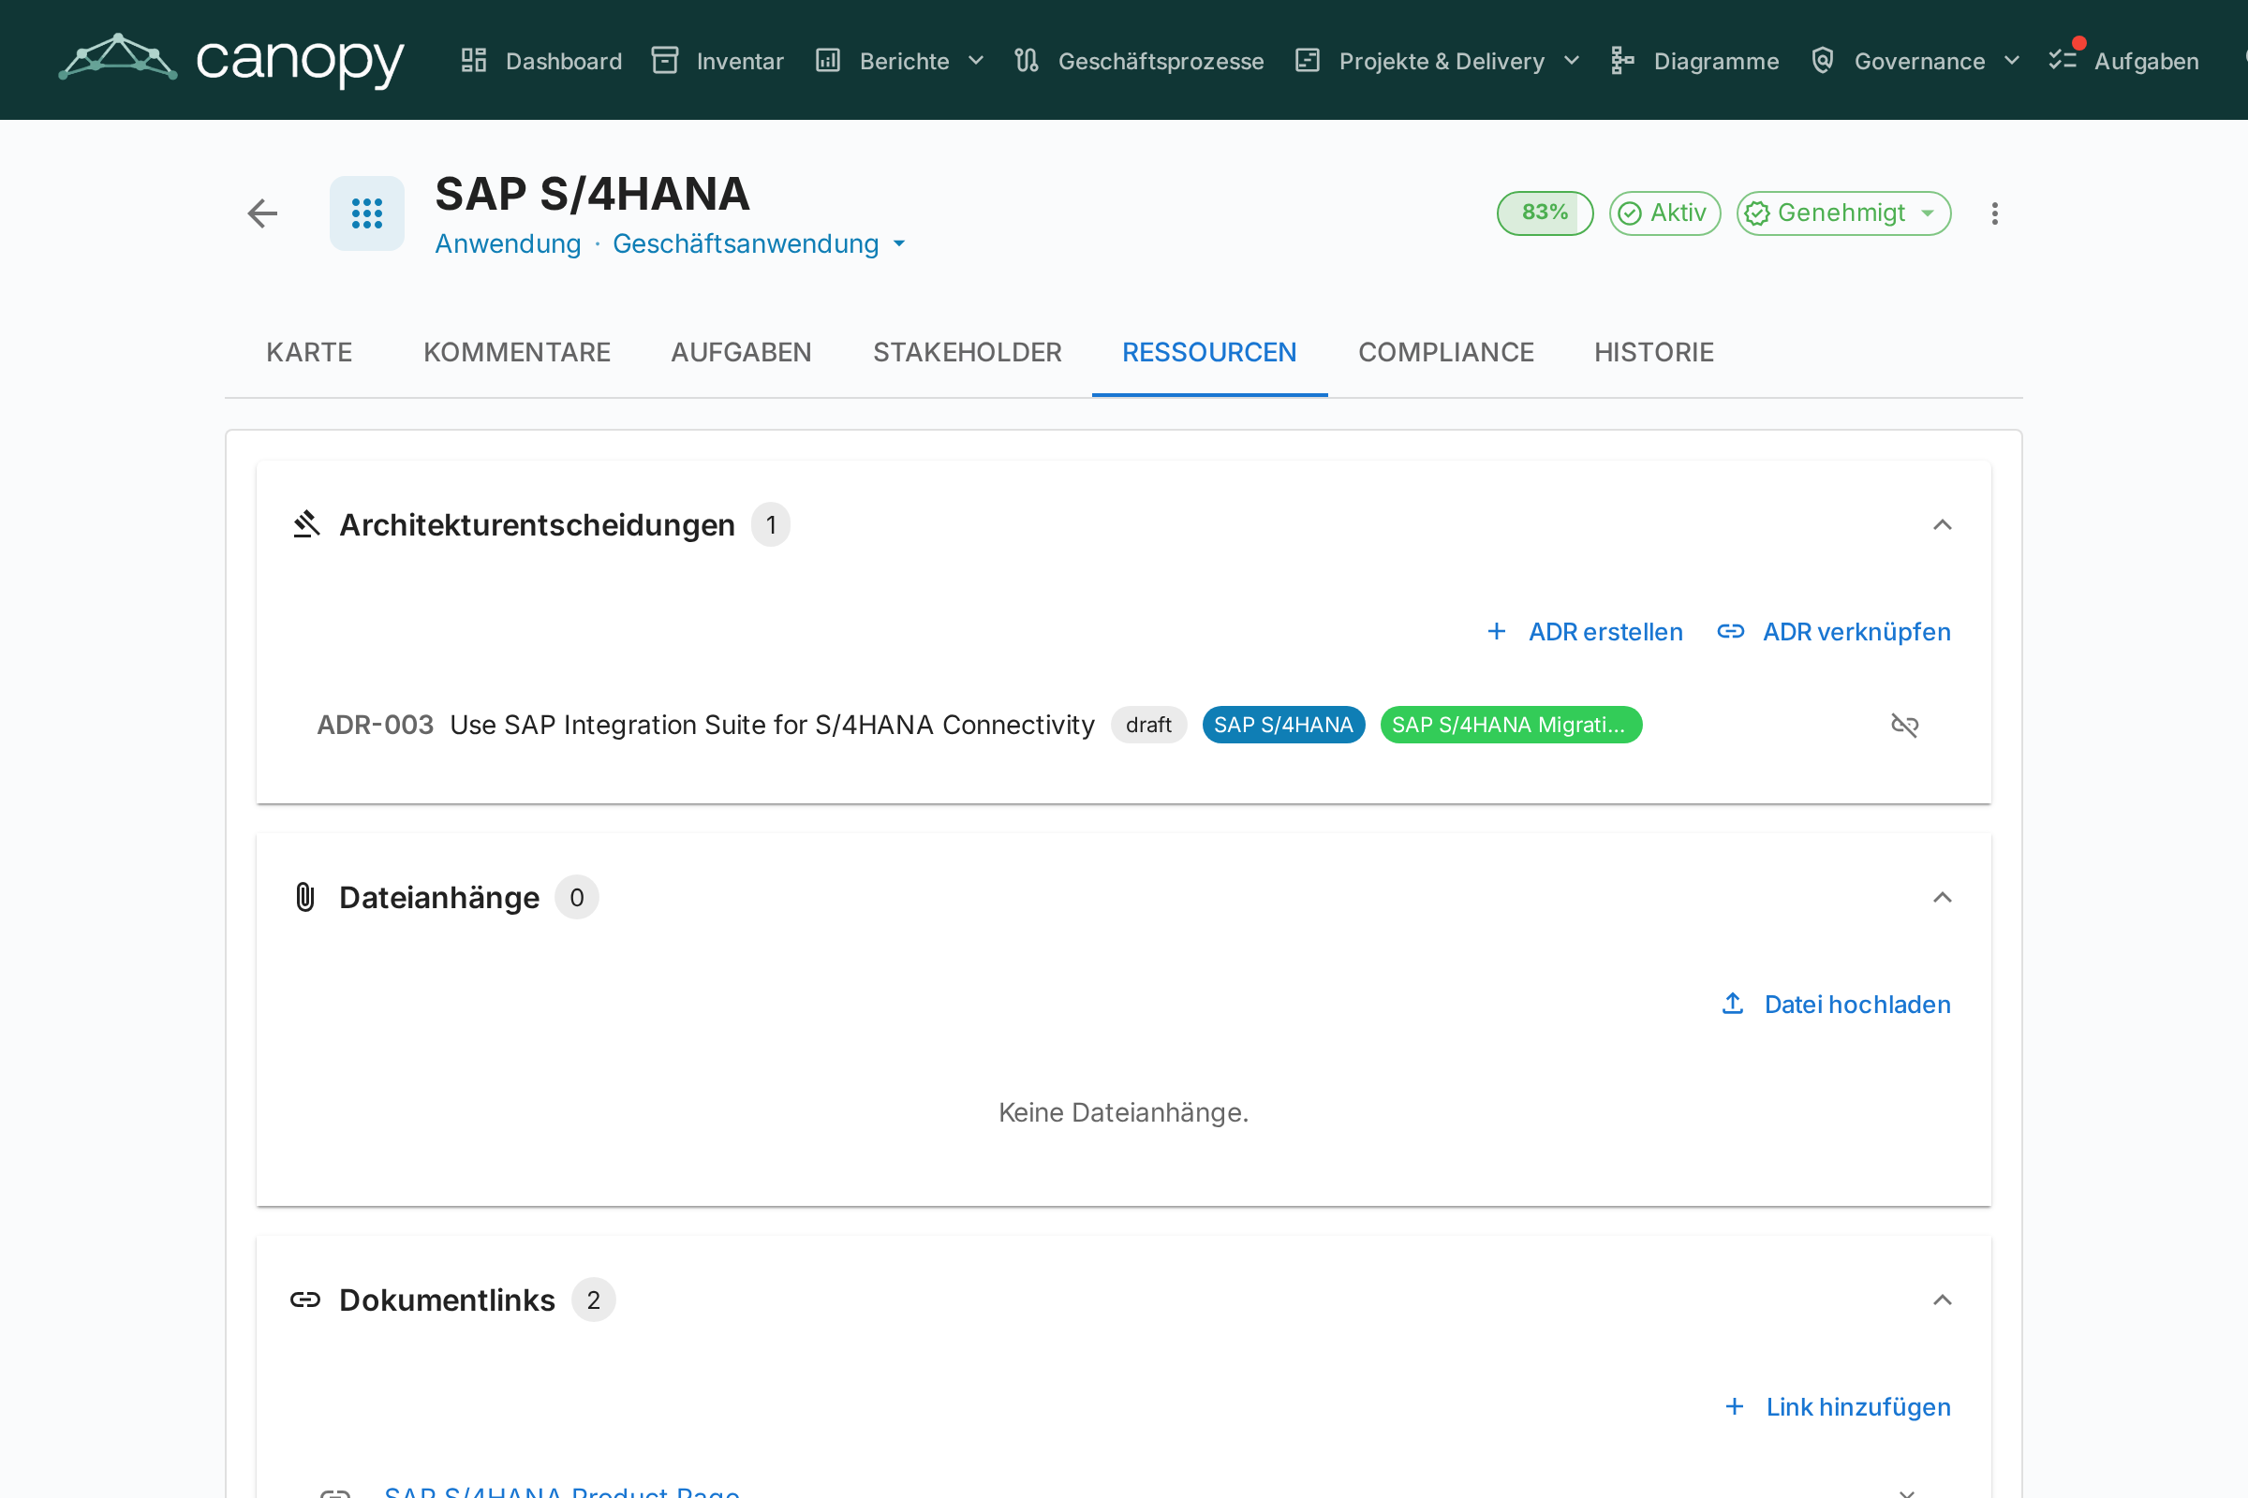Click the plus icon of Link hinzufügen

point(1735,1406)
